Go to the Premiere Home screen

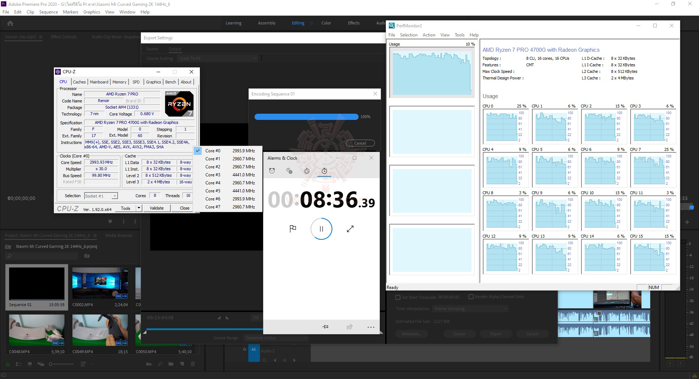pyautogui.click(x=10, y=23)
